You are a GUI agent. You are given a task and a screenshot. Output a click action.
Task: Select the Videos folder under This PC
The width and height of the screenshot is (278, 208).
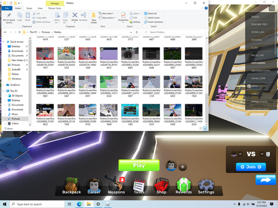[x=15, y=124]
